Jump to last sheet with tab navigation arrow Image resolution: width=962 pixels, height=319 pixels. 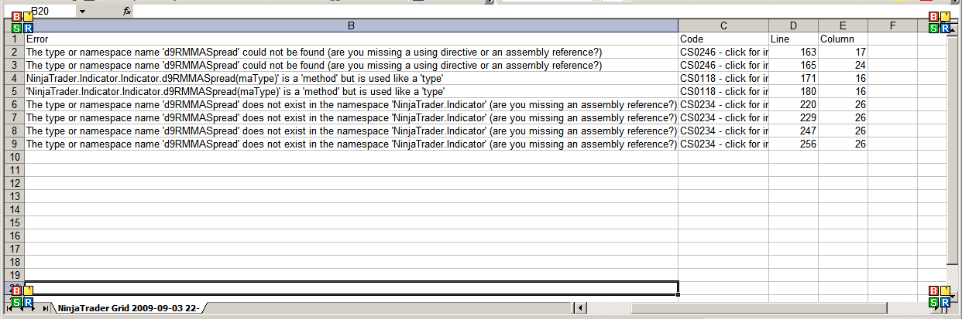tap(46, 308)
